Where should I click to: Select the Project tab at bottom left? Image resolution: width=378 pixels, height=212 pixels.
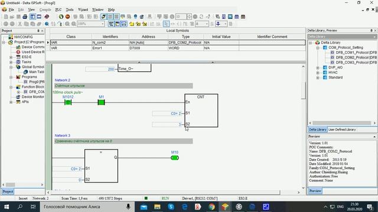(x=8, y=191)
